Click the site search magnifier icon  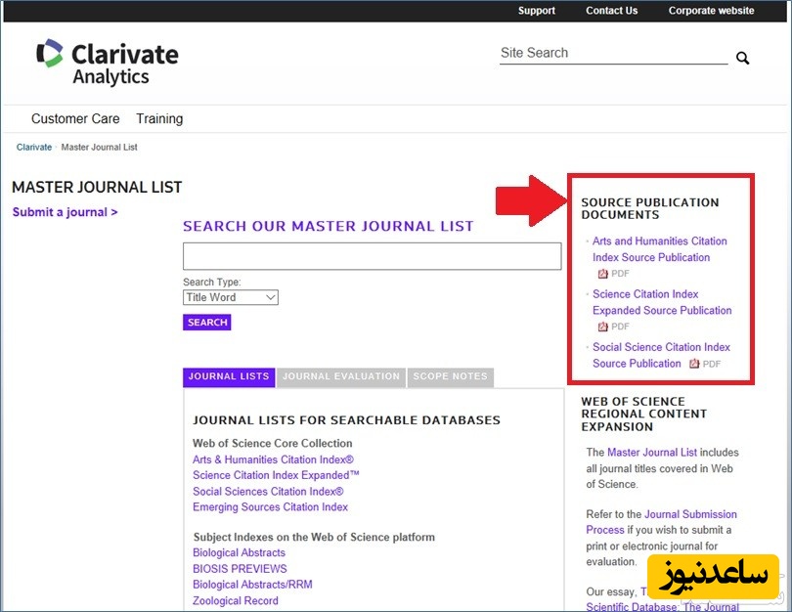coord(742,59)
